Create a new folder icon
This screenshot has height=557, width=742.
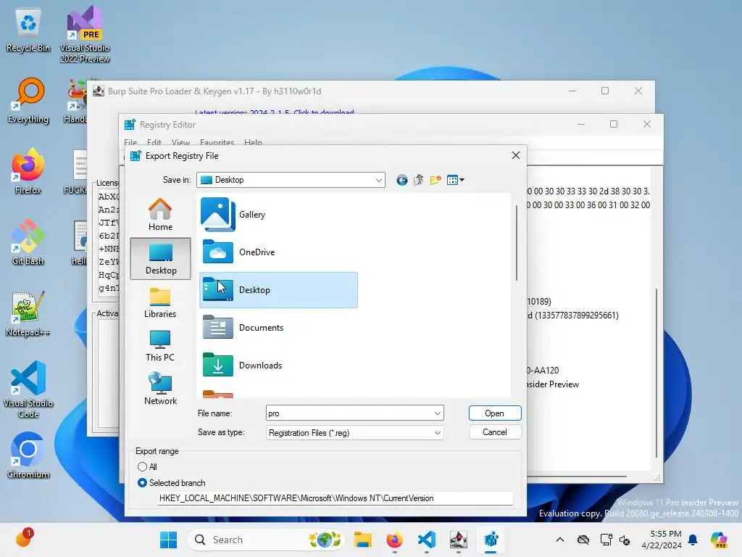point(435,180)
